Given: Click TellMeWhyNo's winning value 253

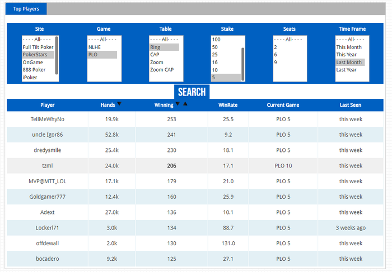Looking at the screenshot, I should pos(172,119).
